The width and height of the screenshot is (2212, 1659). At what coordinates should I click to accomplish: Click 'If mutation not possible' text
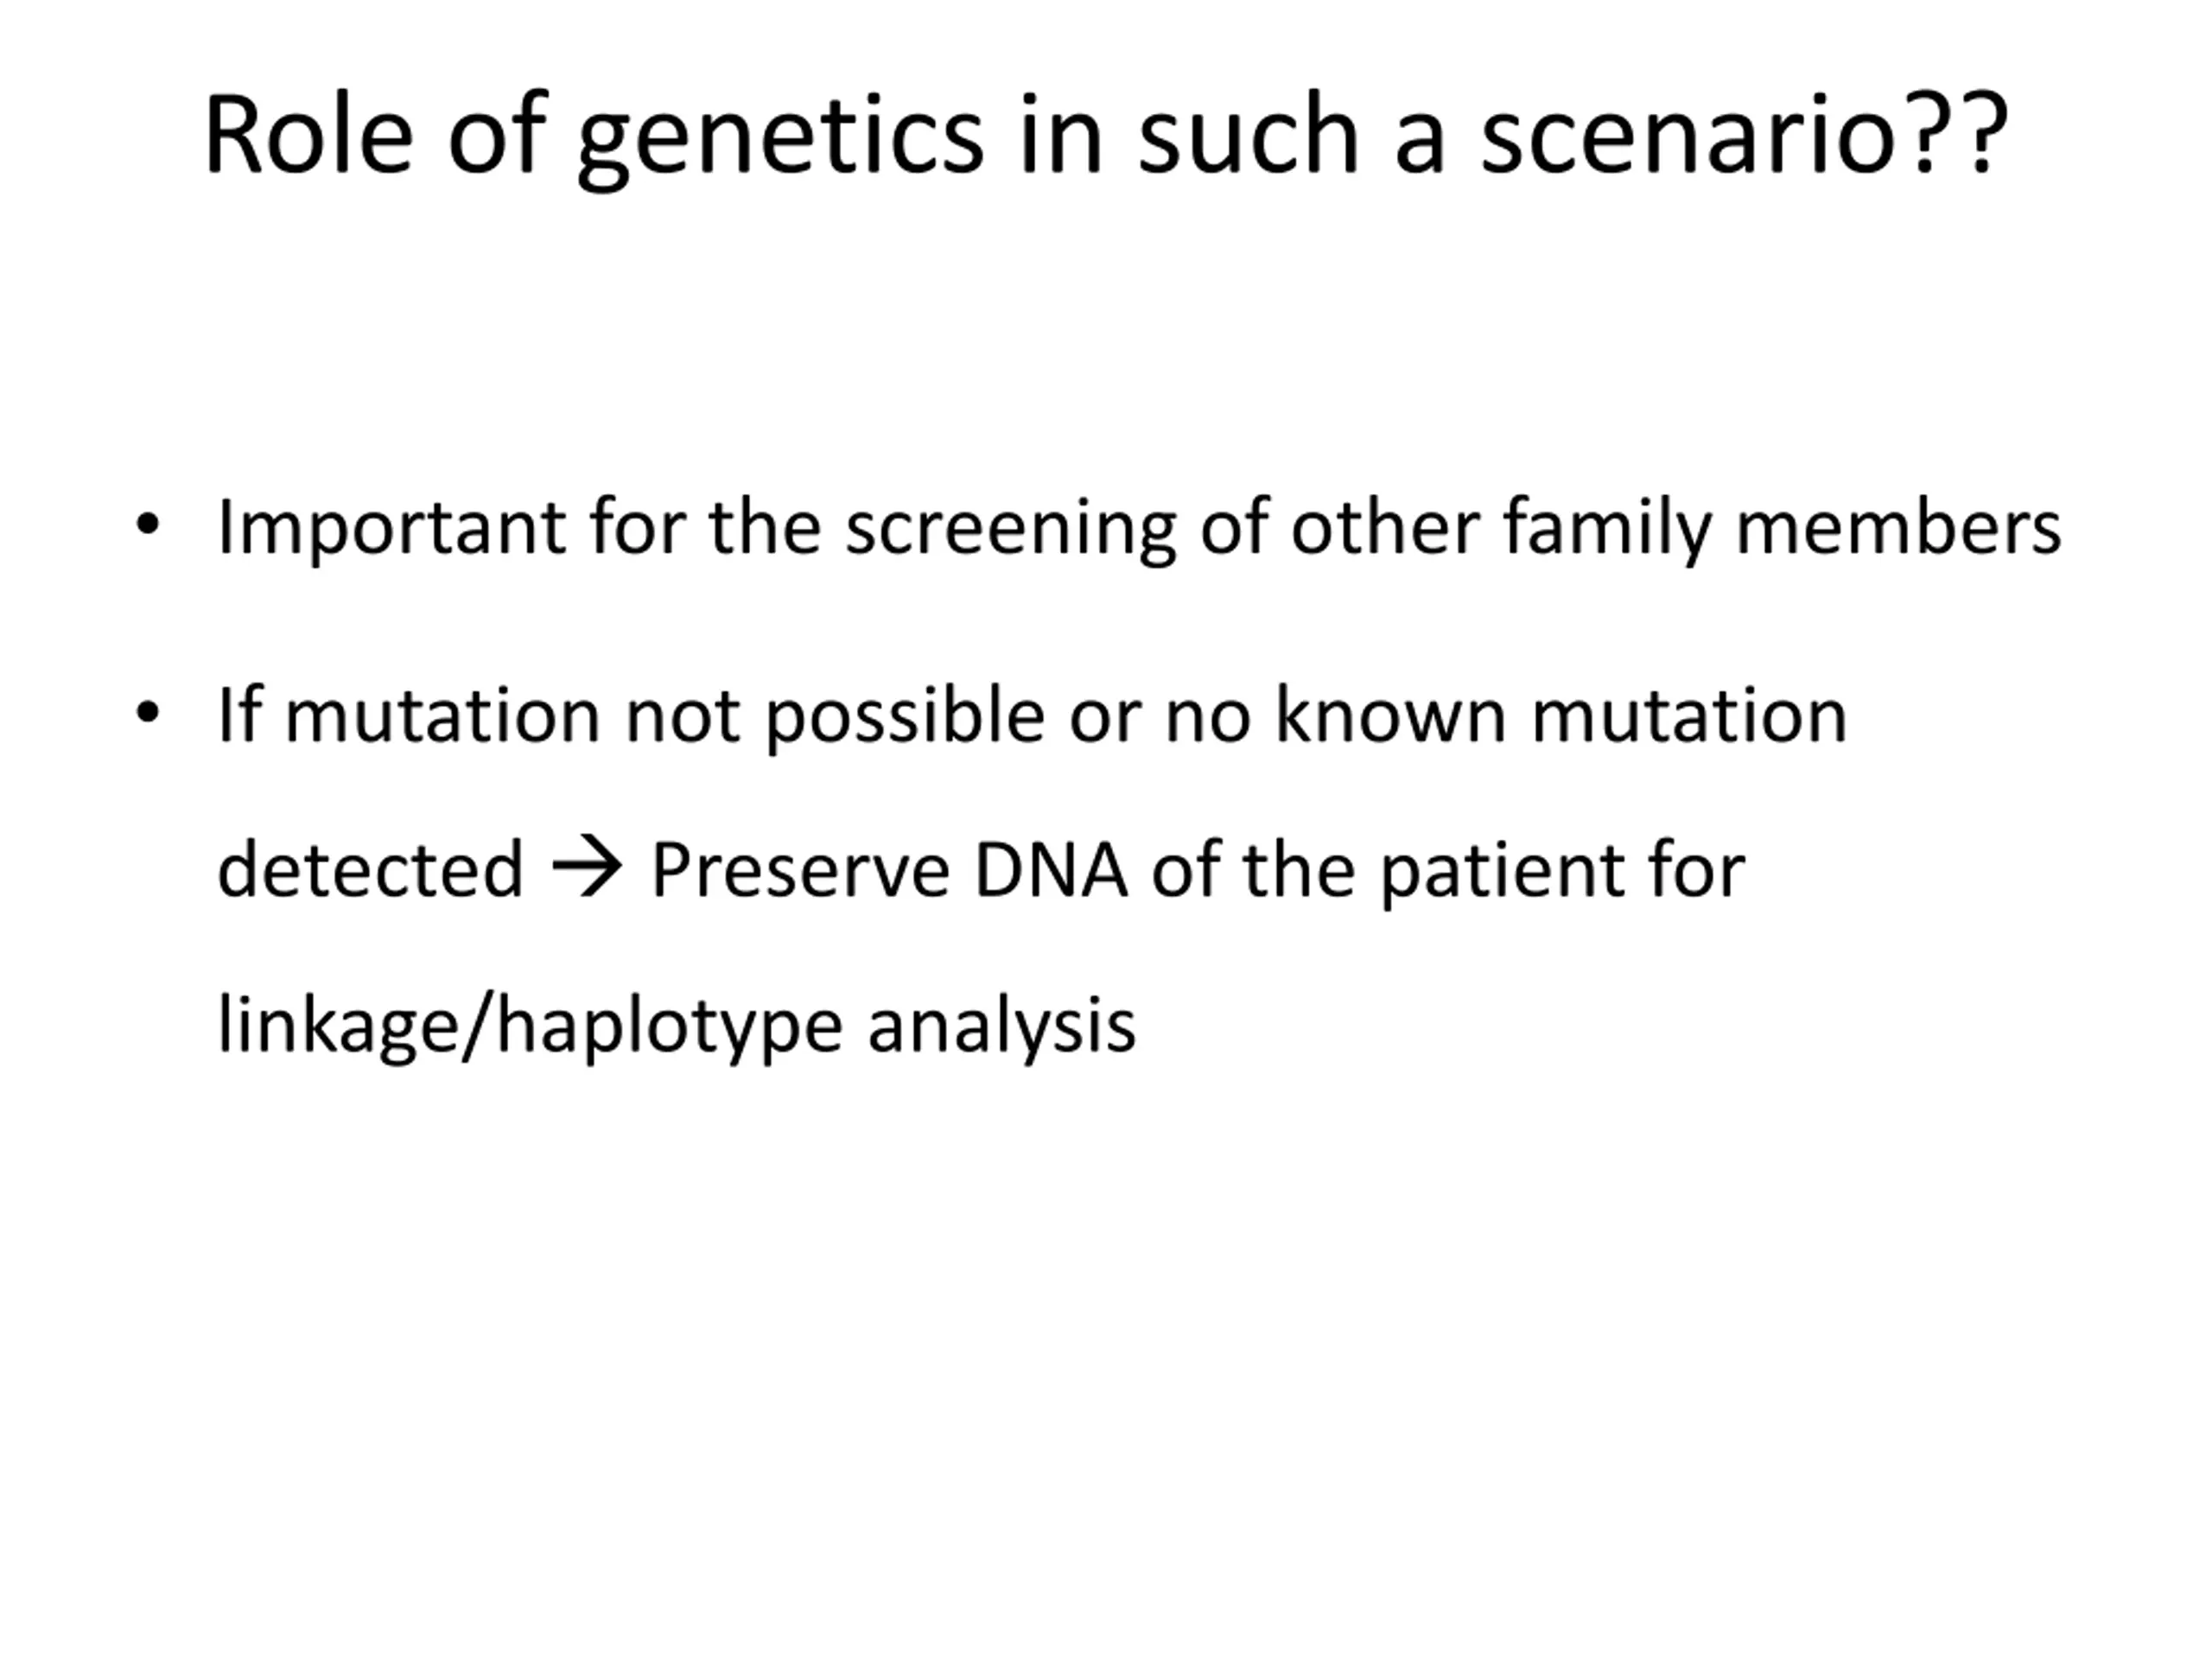click(630, 716)
